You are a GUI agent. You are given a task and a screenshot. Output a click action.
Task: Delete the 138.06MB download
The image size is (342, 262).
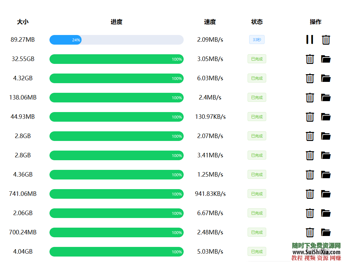tap(310, 98)
